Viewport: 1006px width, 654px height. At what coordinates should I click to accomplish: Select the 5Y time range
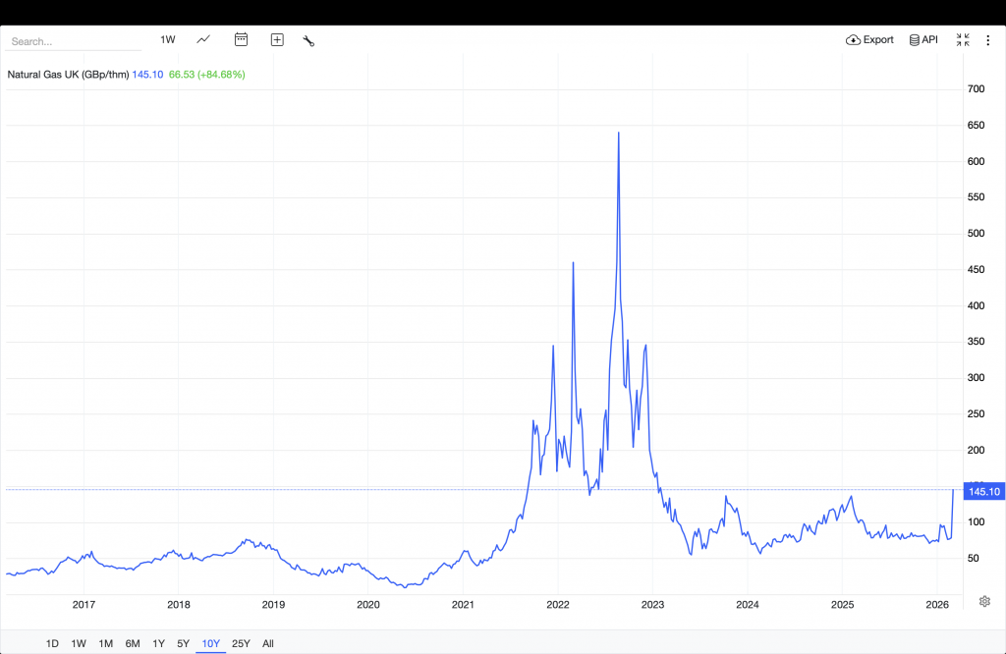[x=183, y=643]
